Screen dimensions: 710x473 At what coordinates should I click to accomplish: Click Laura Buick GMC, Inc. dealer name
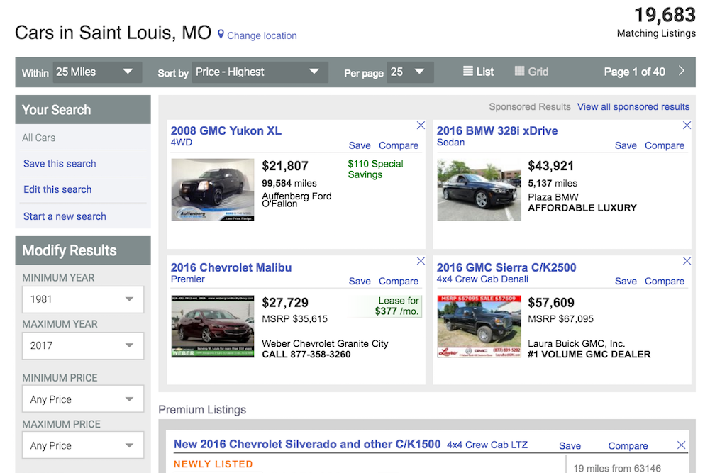click(576, 343)
